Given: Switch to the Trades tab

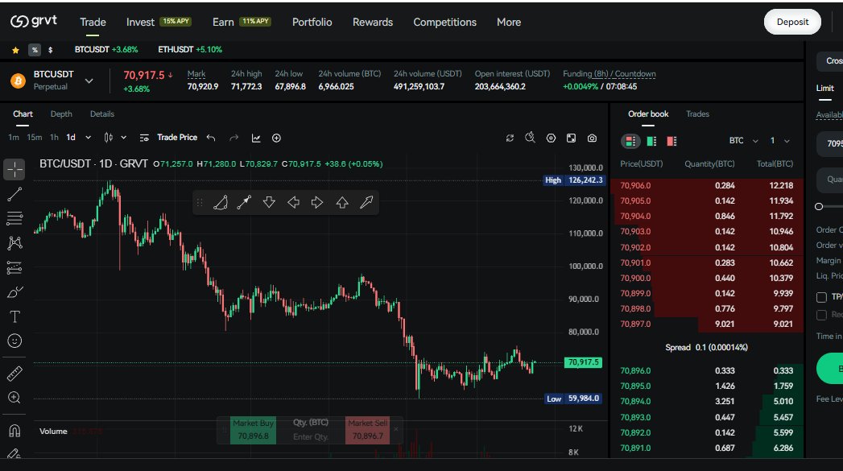Looking at the screenshot, I should tap(697, 114).
